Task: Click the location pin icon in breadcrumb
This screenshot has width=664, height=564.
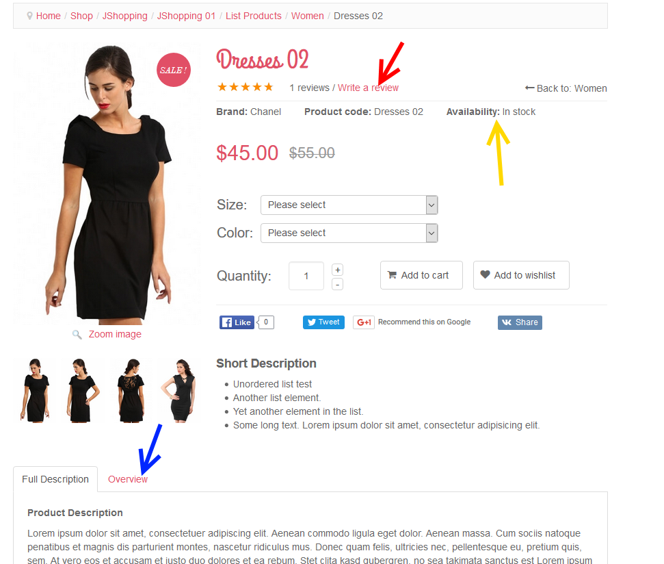Action: (29, 16)
